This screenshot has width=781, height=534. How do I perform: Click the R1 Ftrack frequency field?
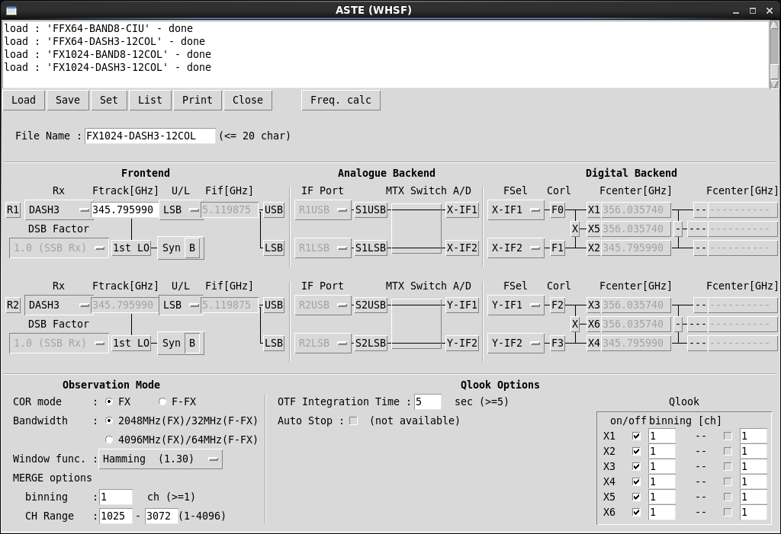click(x=125, y=210)
